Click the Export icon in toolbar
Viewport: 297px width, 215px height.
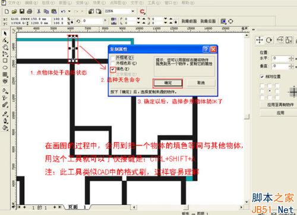[99, 11]
